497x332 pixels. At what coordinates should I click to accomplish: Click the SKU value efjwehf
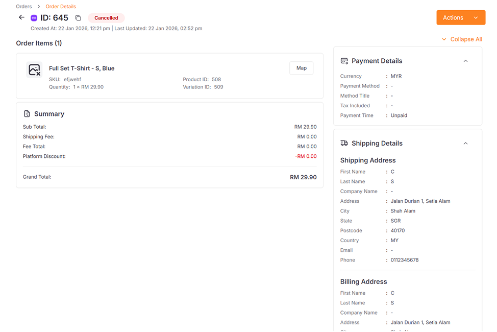(x=72, y=80)
